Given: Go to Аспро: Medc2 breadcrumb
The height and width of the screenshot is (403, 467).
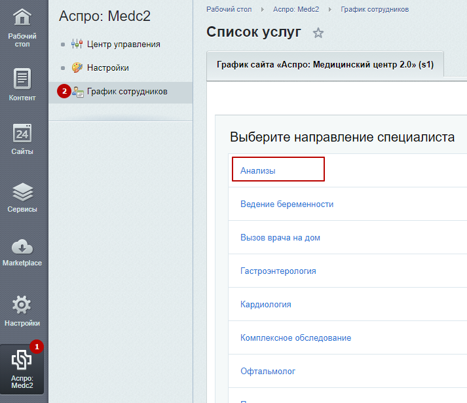Looking at the screenshot, I should [296, 10].
